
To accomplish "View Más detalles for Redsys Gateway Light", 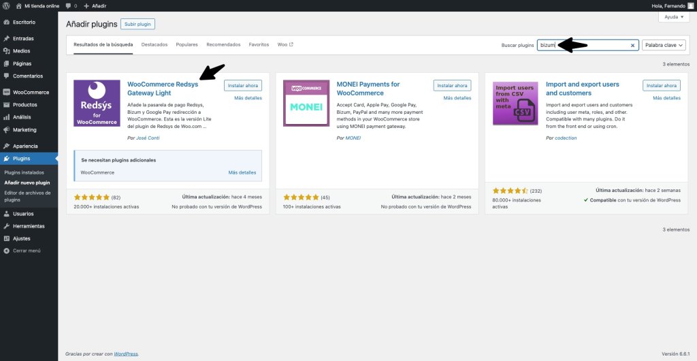I will coord(248,98).
